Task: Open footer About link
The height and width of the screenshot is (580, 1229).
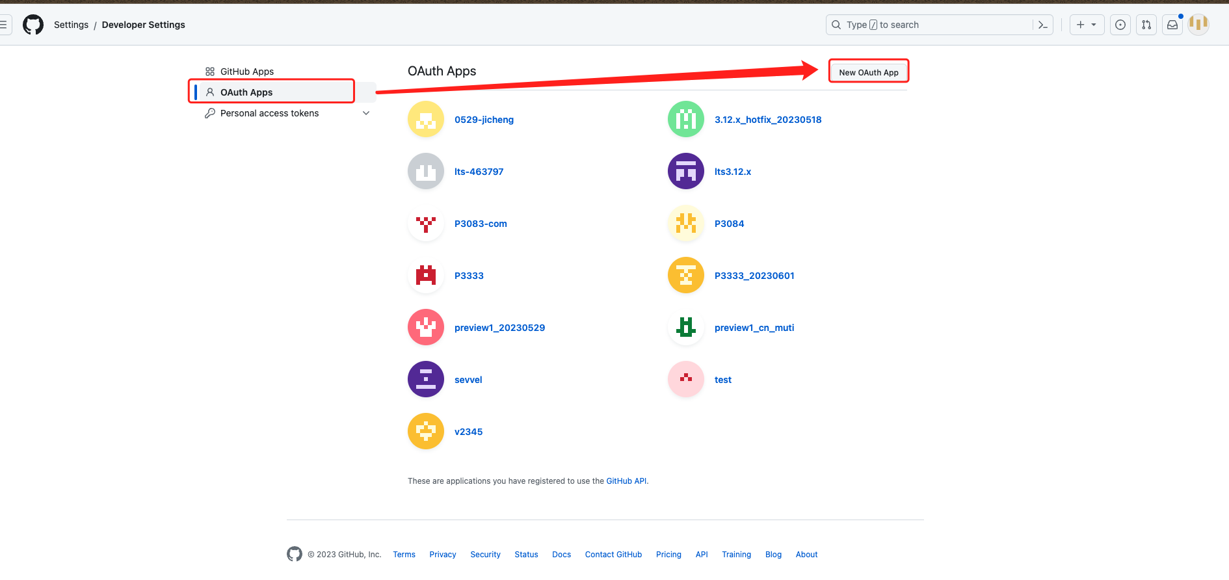Action: click(x=806, y=555)
